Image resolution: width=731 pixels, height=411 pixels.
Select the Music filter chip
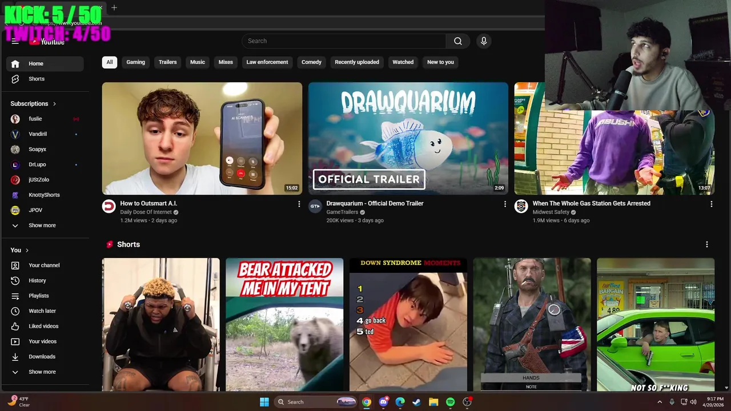coord(198,62)
